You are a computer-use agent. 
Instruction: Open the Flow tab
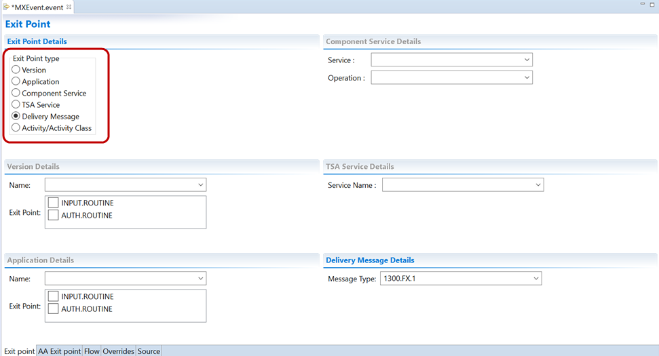tap(92, 351)
